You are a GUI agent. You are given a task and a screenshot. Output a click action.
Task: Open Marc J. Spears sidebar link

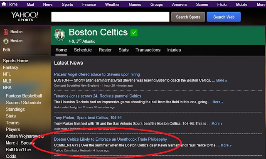click(x=20, y=143)
